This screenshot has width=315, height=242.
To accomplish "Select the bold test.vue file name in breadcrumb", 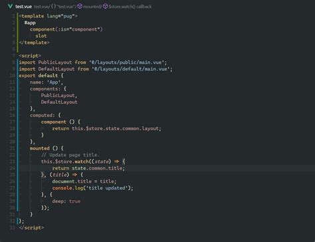I will coord(23,7).
